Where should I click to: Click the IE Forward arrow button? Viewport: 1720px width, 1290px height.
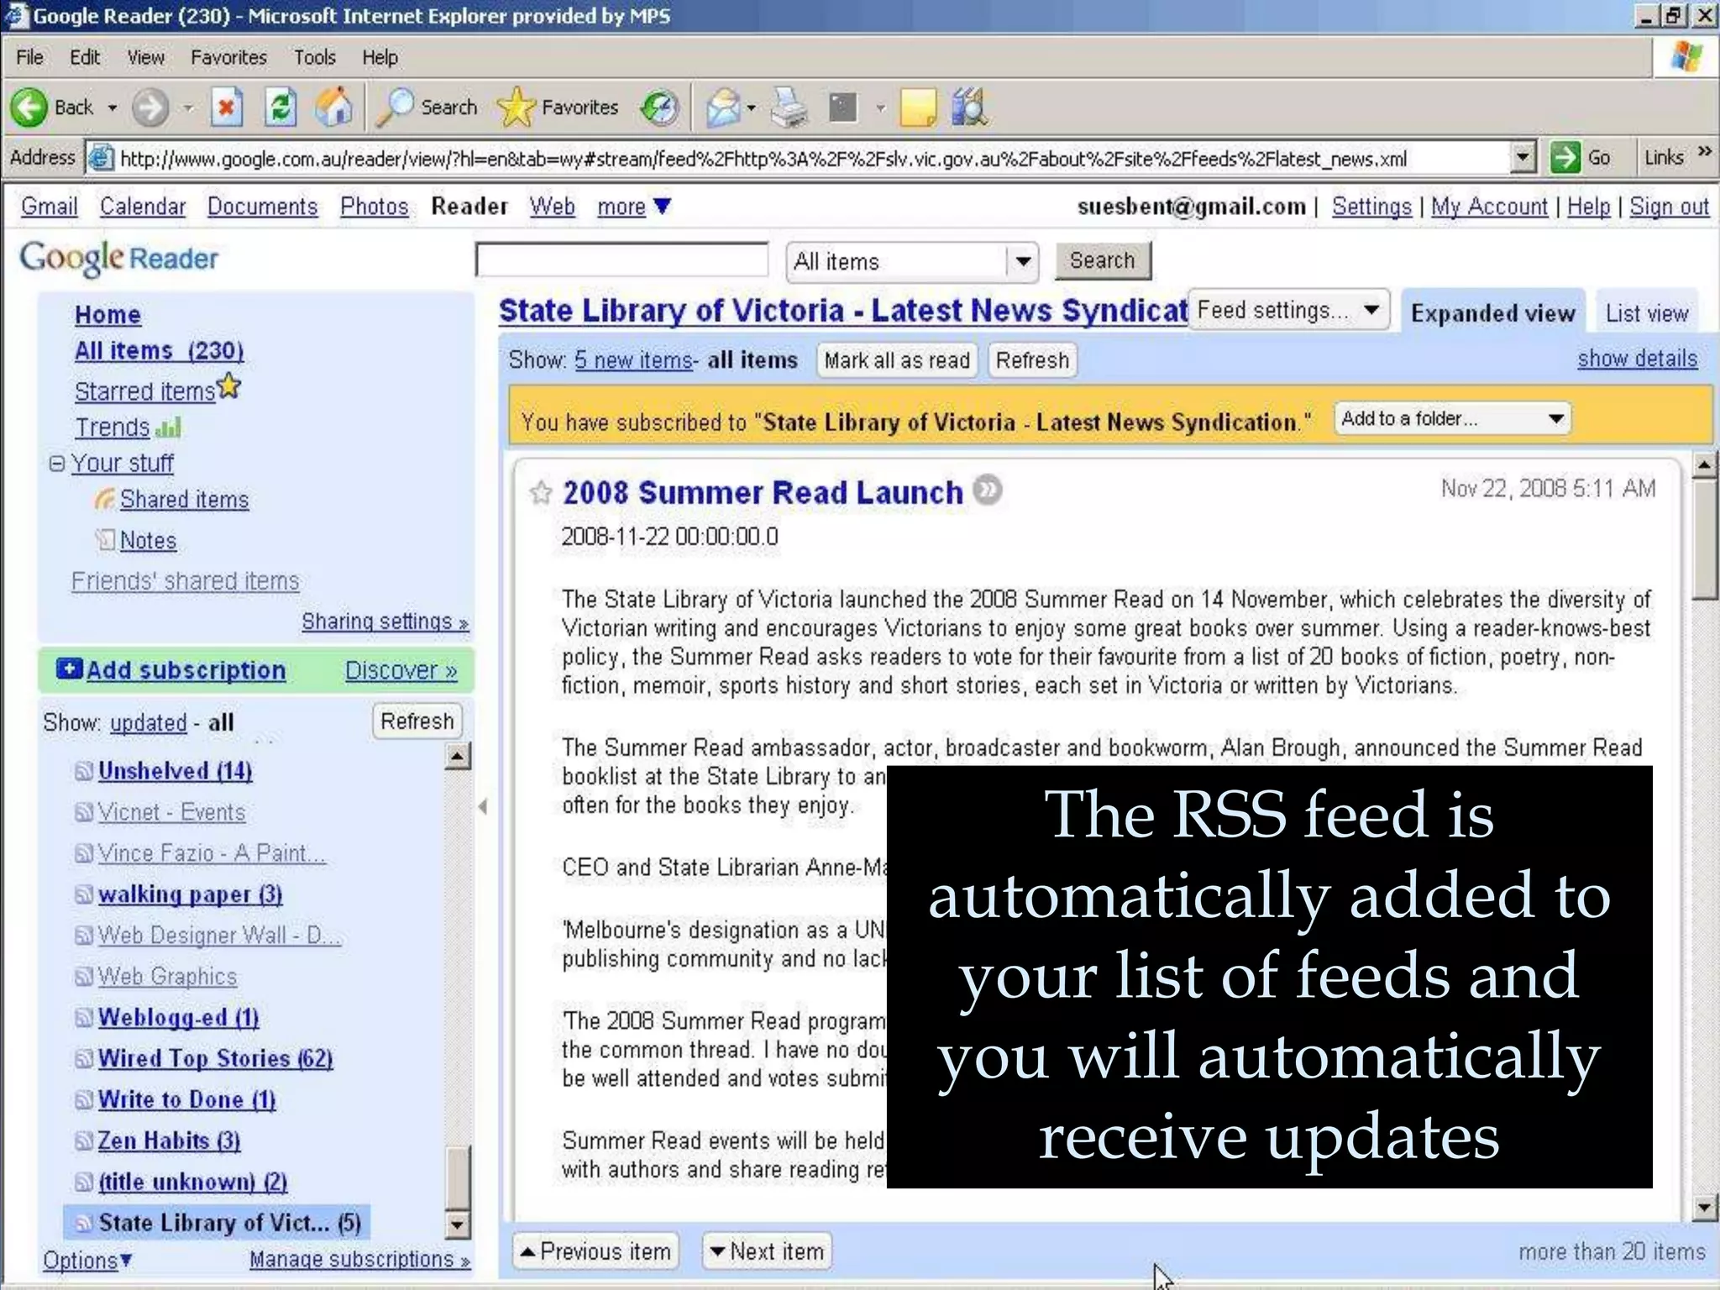tap(150, 107)
